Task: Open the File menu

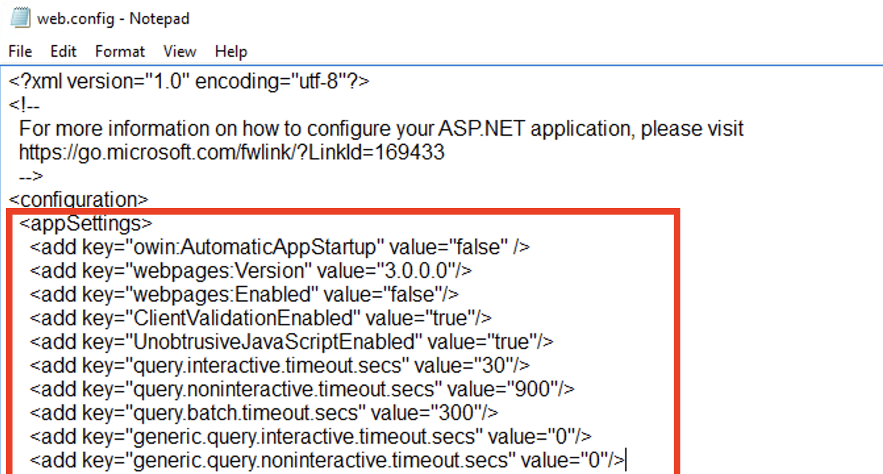Action: (x=20, y=51)
